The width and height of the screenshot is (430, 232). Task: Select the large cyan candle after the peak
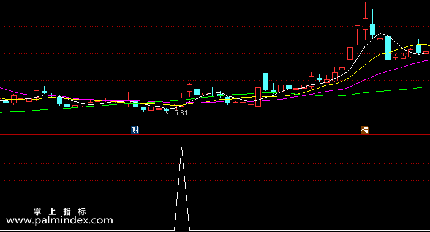(388, 48)
